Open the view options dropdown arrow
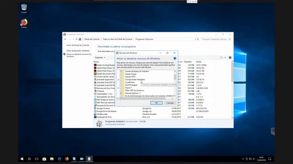This screenshot has height=164, width=293. pyautogui.click(x=225, y=58)
